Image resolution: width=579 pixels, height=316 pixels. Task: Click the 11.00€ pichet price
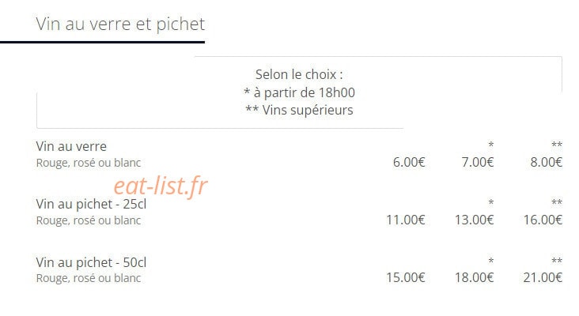(x=406, y=220)
